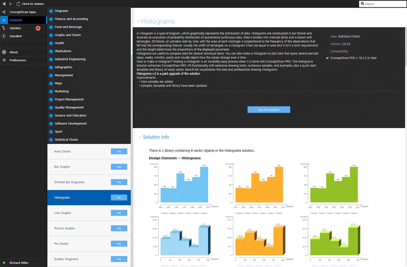The height and width of the screenshot is (267, 407).
Task: Click the back navigation arrow
Action: coord(4,4)
